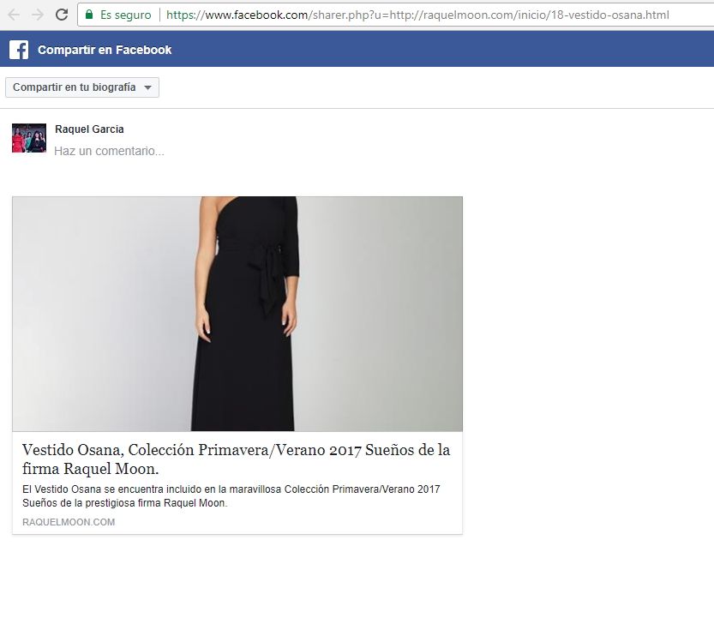Click the browser forward arrow
Viewport: 714px width, 624px height.
pos(38,15)
